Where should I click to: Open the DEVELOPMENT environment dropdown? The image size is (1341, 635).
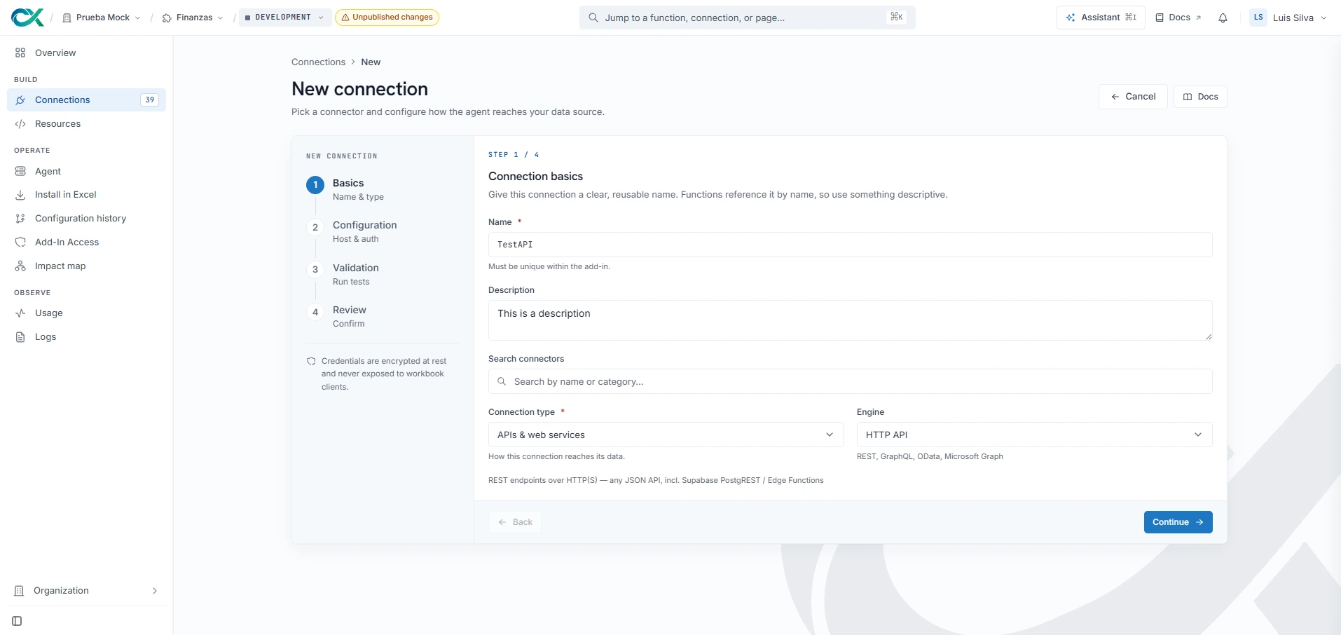coord(284,18)
